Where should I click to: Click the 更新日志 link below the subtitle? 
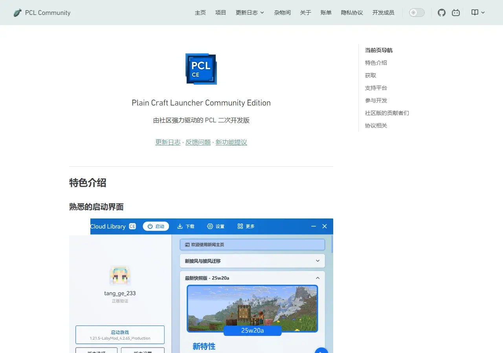tap(168, 142)
